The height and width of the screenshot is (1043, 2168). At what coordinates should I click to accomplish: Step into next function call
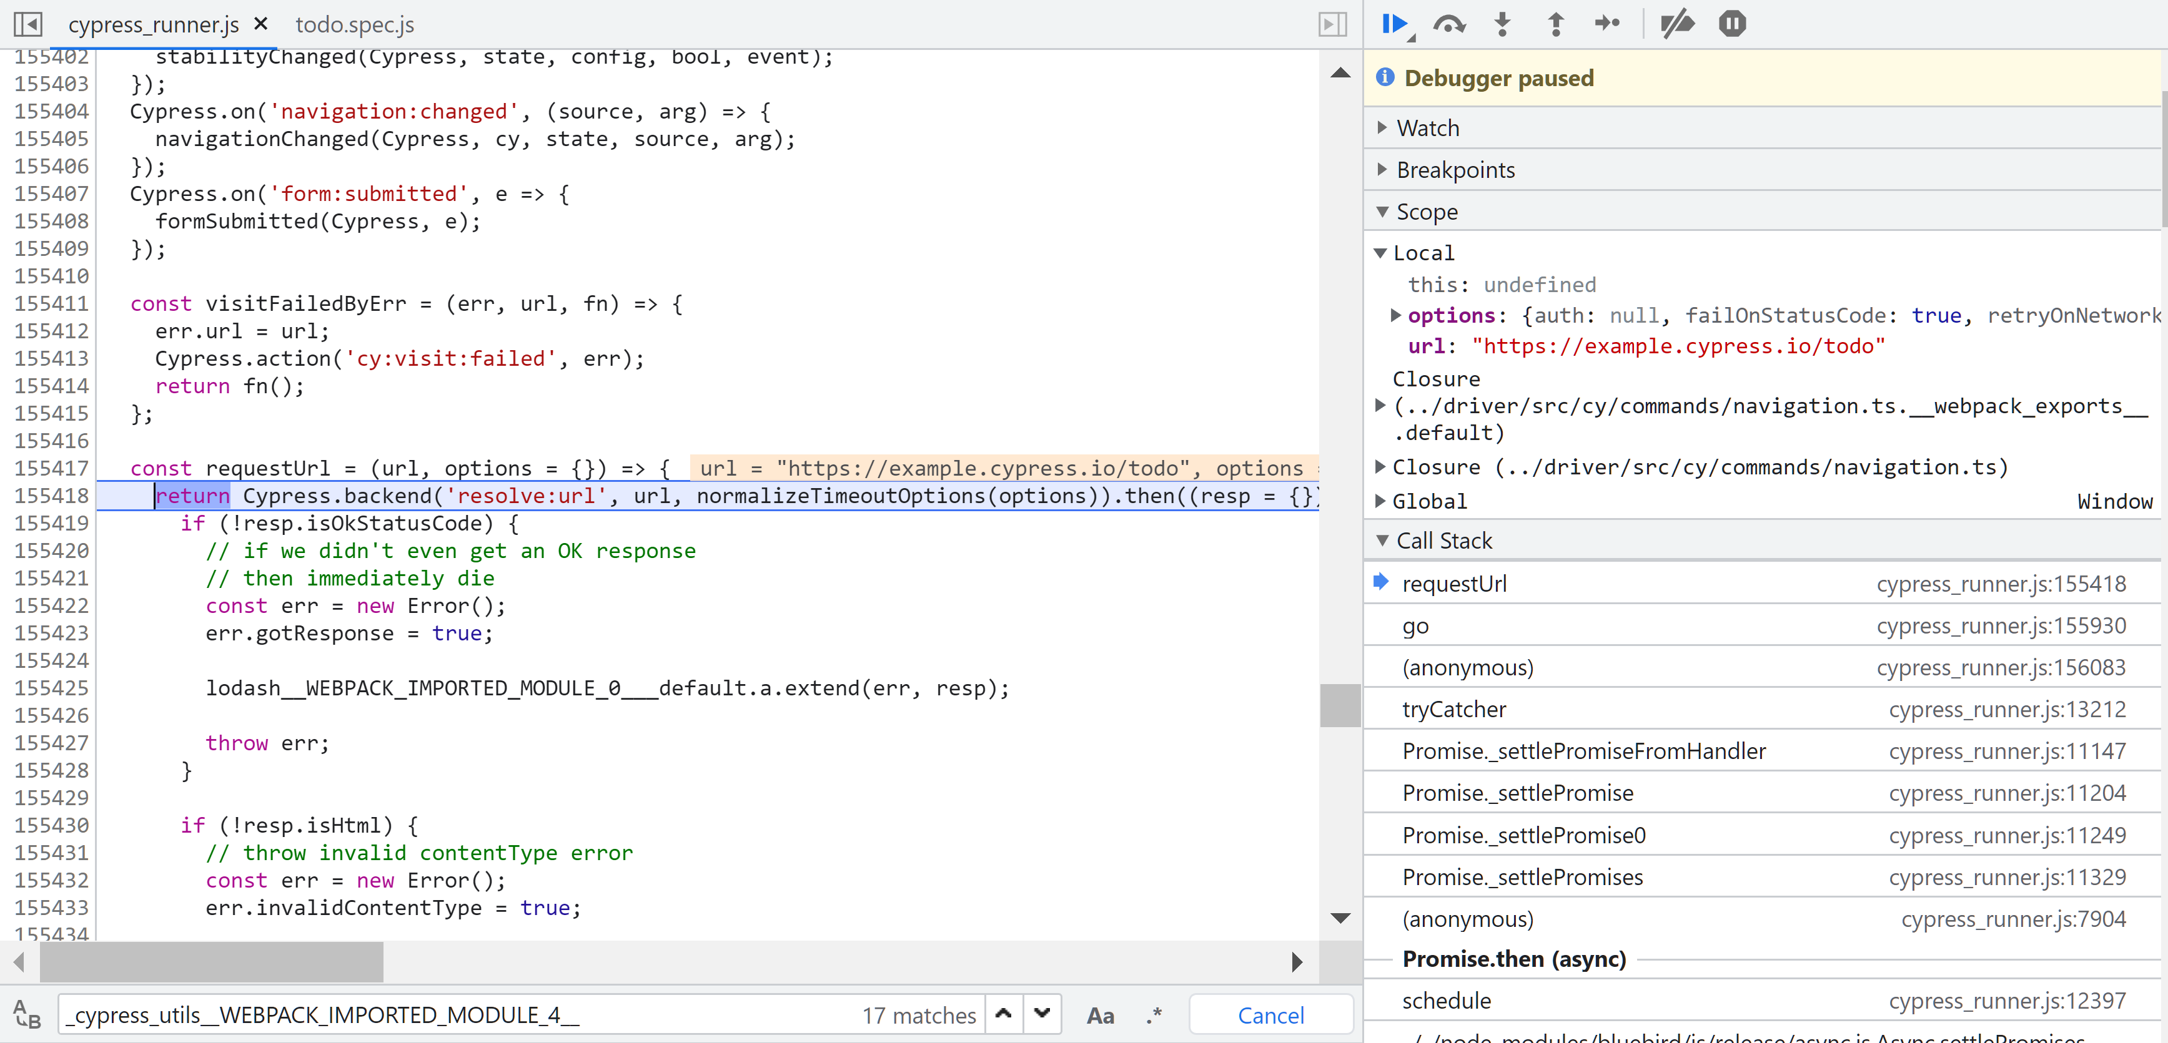(1502, 24)
